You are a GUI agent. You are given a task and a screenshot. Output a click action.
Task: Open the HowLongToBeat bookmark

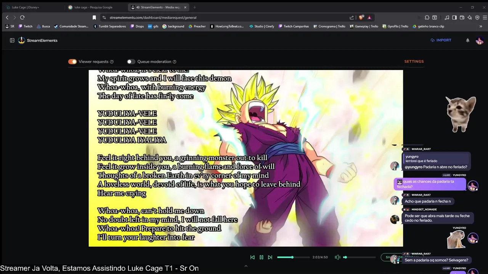pyautogui.click(x=226, y=26)
